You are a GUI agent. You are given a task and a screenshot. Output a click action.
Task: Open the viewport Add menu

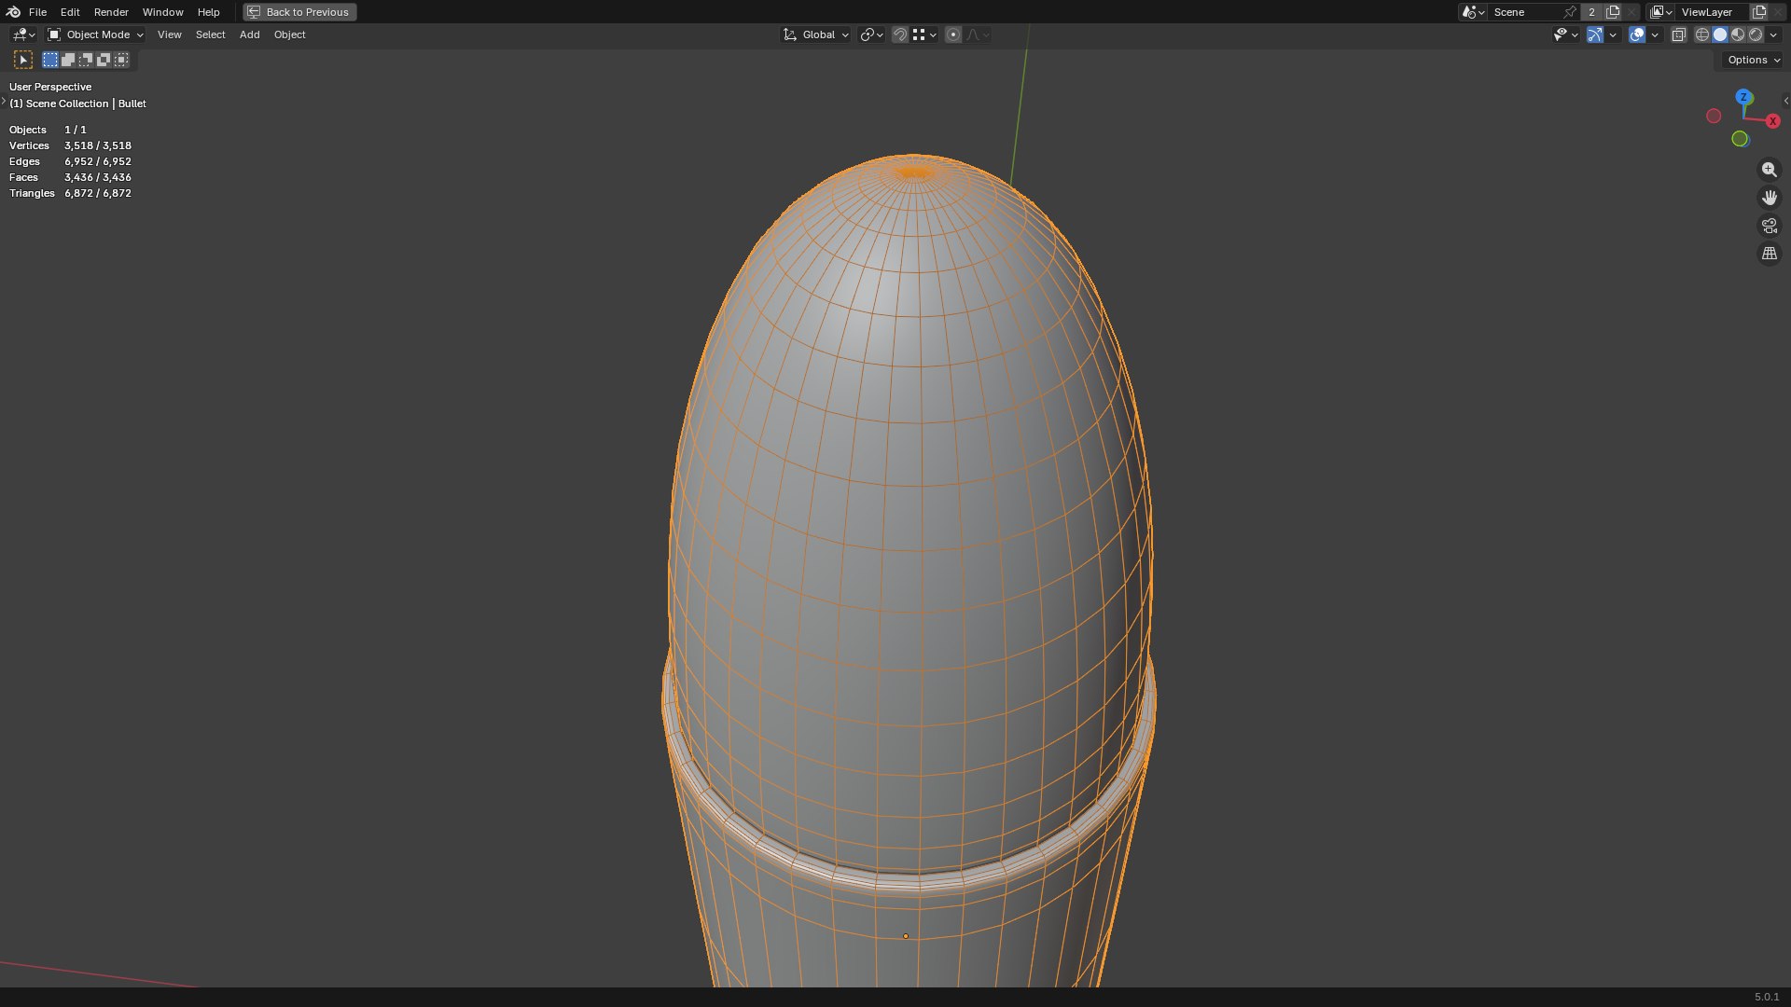pos(249,34)
